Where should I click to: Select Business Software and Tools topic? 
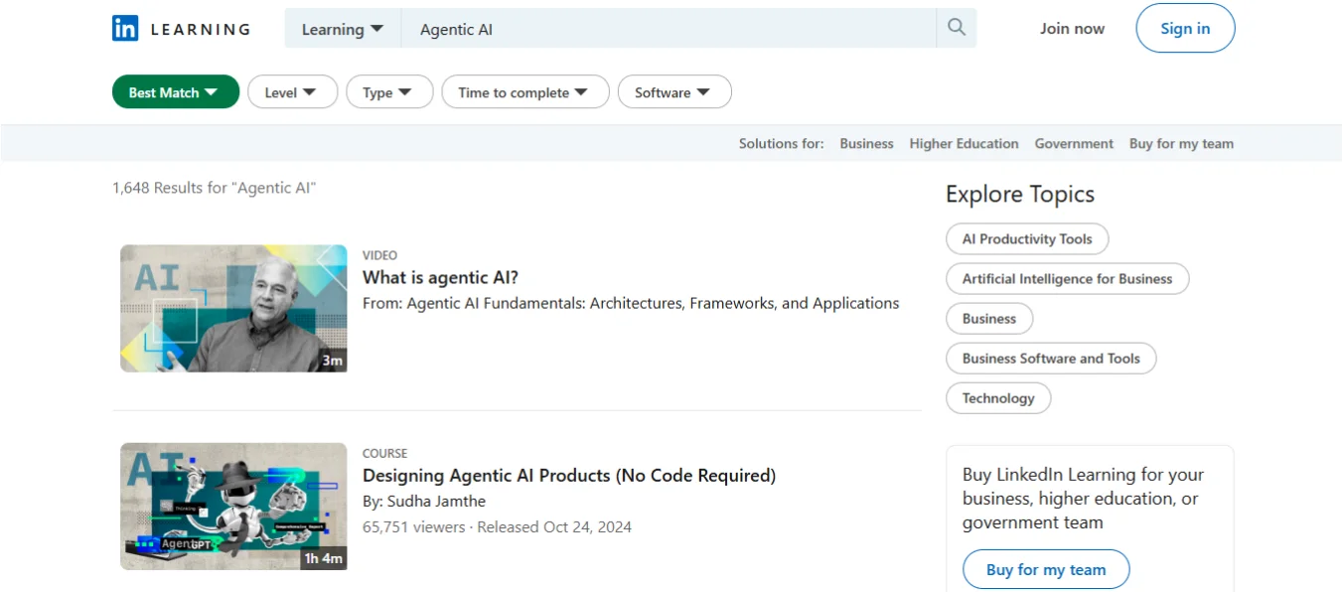1051,359
